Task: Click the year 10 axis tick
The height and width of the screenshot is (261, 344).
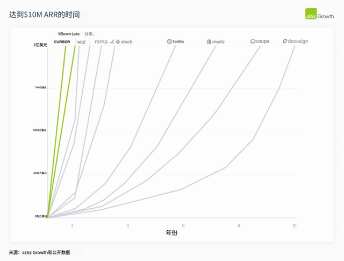Action: pyautogui.click(x=294, y=225)
